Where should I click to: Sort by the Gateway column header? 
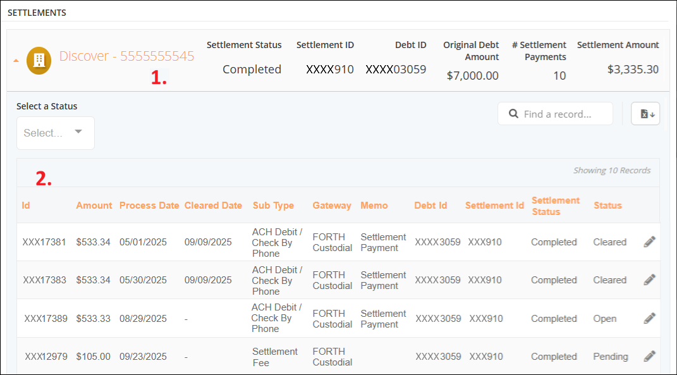pyautogui.click(x=332, y=206)
